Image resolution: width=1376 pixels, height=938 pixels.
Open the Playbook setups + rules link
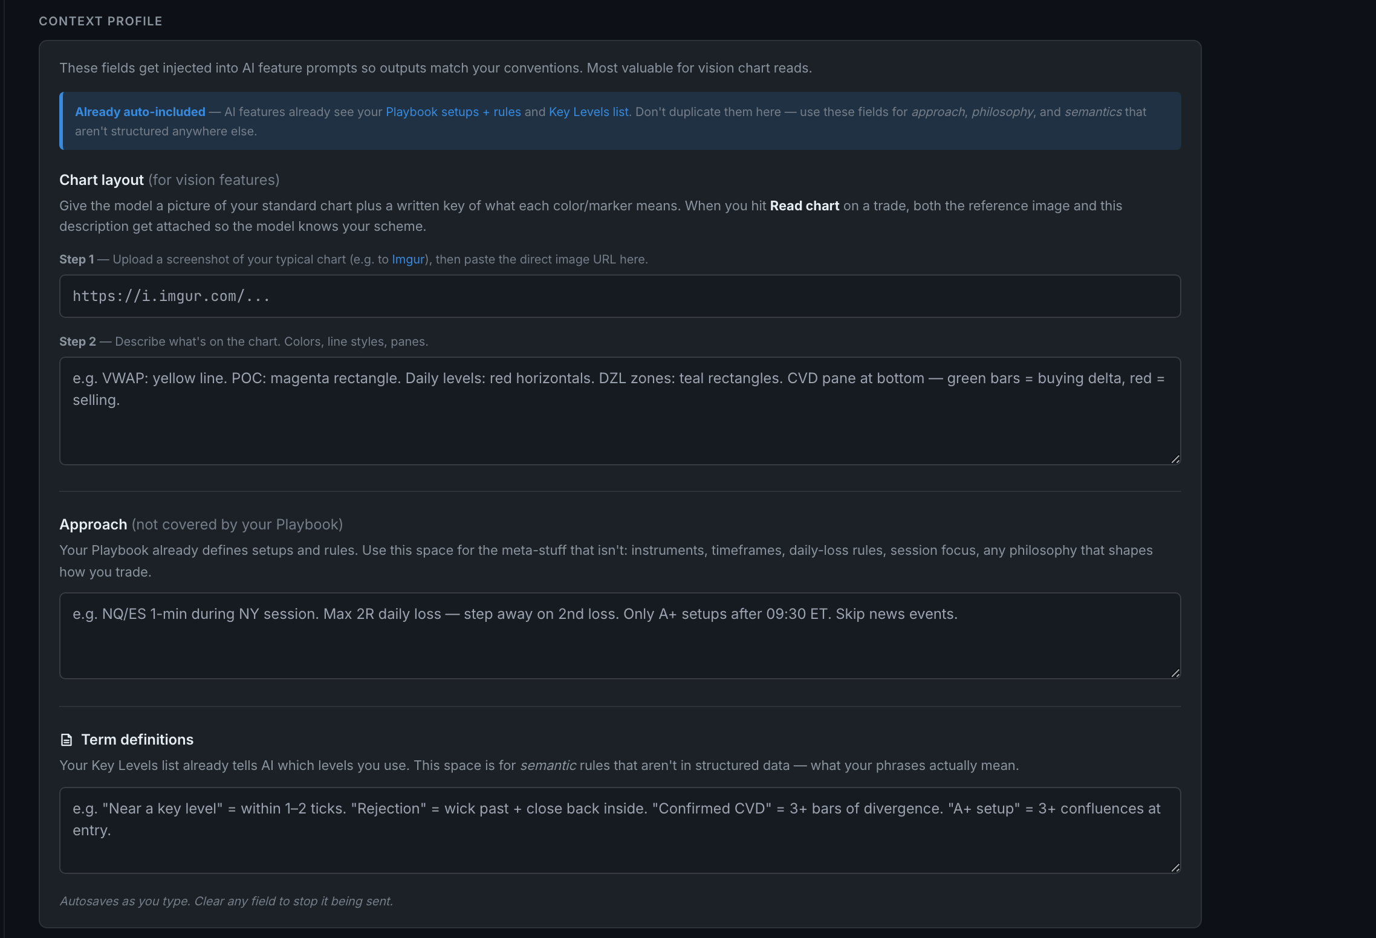(453, 112)
